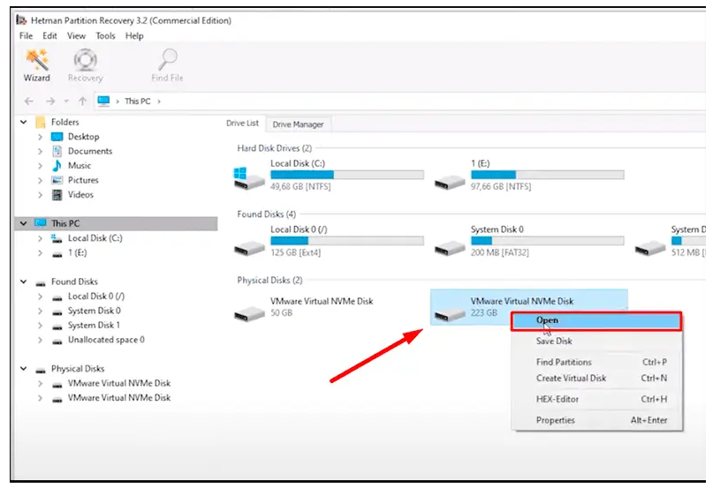
Task: Select System Disk 0 in tree
Action: pos(95,311)
